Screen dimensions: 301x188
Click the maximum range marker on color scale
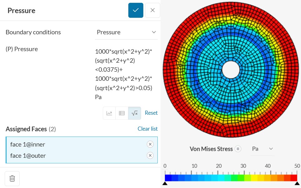297,184
